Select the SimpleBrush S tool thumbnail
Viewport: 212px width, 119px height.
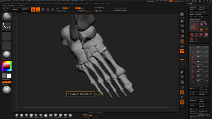[x=201, y=29]
